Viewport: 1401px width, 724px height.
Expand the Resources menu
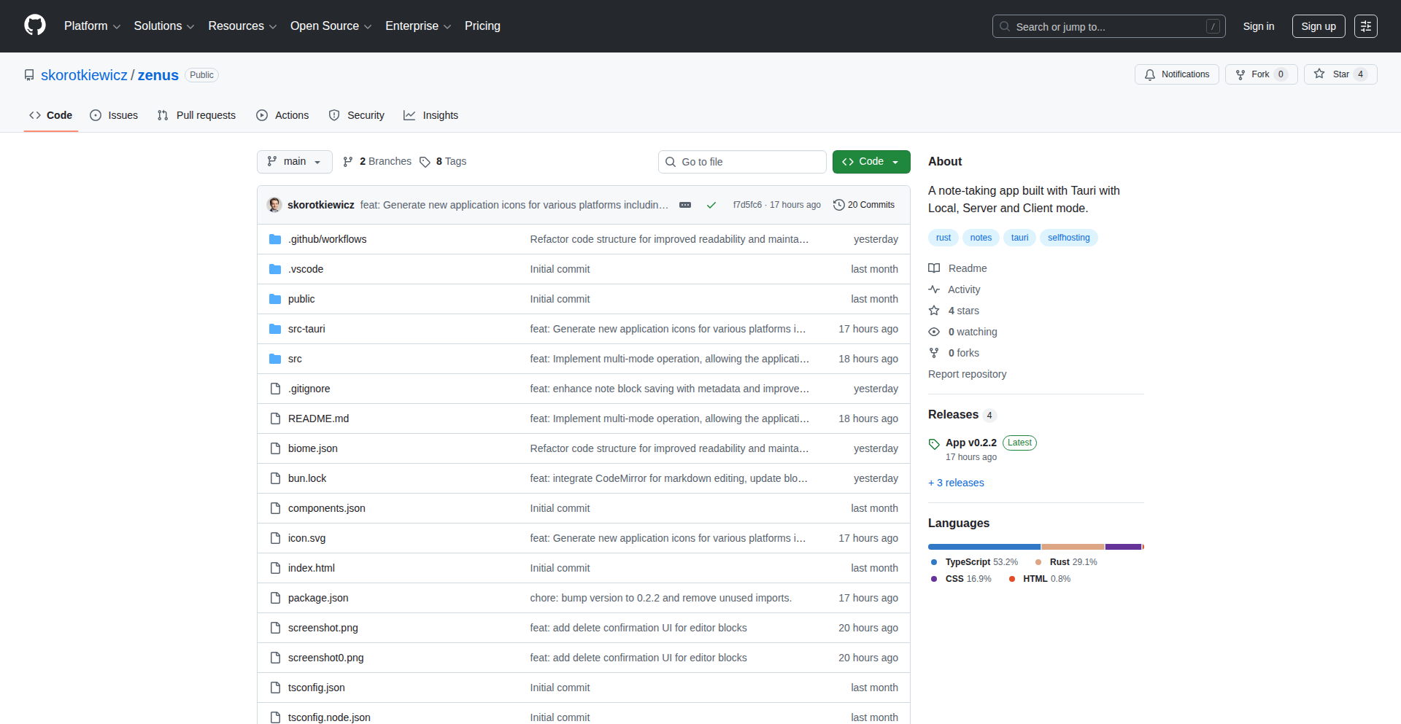click(242, 26)
